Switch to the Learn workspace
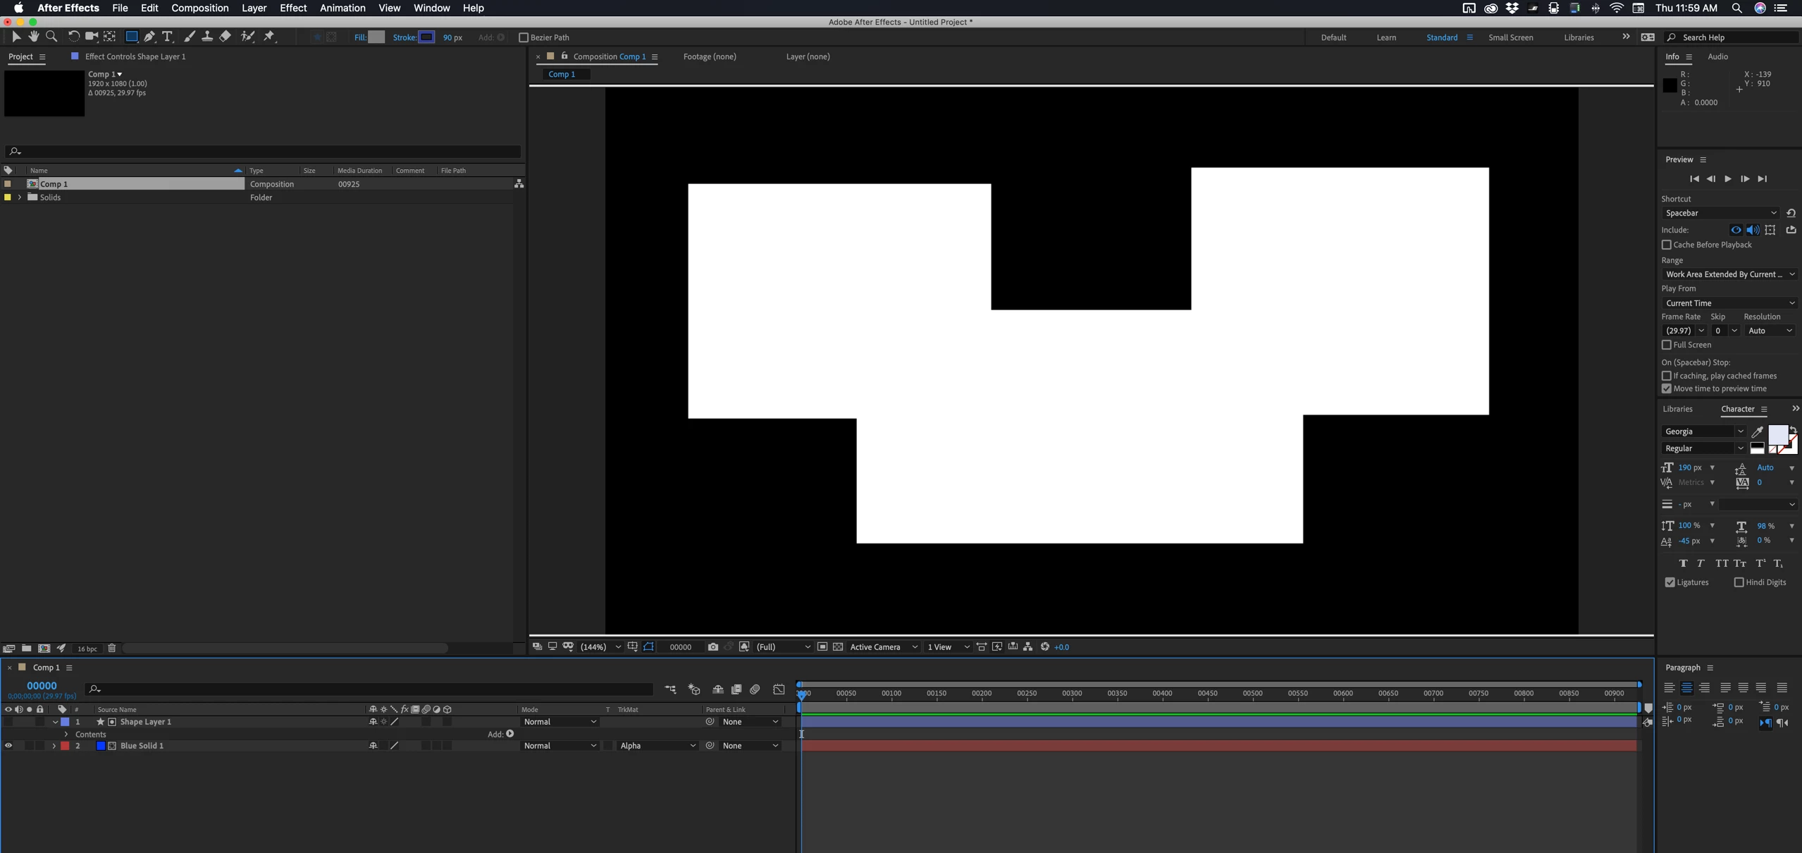Viewport: 1802px width, 853px height. pos(1386,37)
